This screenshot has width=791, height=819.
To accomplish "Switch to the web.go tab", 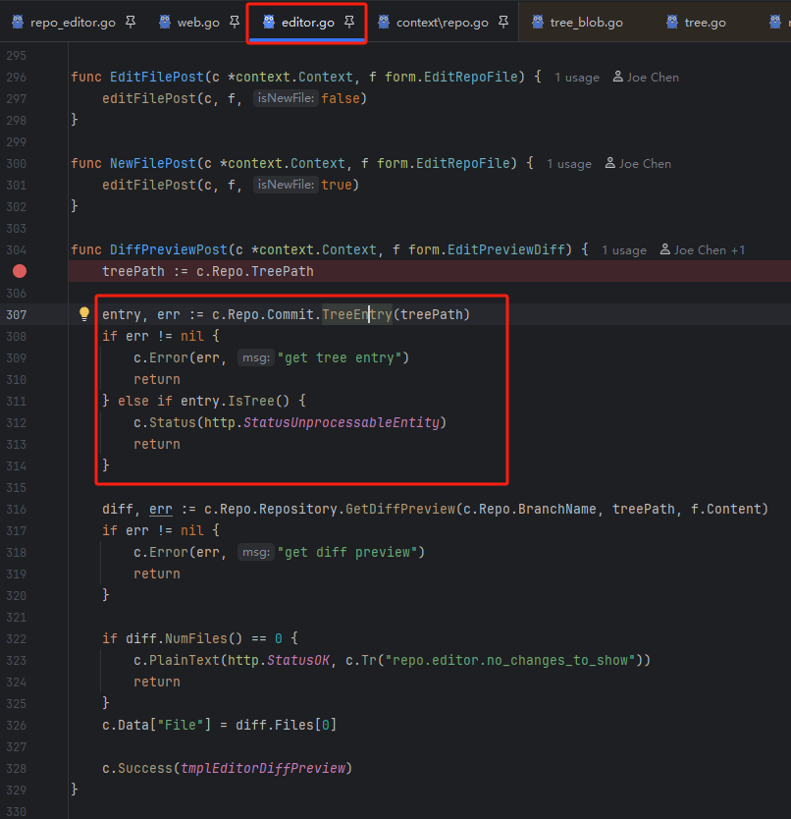I will (x=197, y=22).
